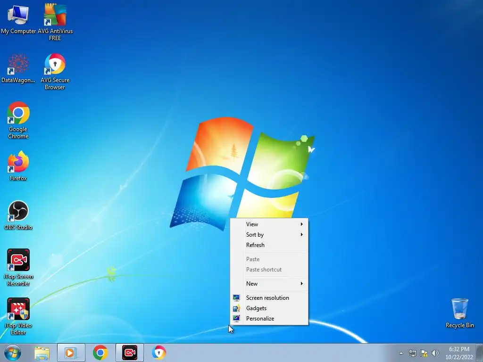Choose Refresh in the context menu
483x362 pixels.
269,245
